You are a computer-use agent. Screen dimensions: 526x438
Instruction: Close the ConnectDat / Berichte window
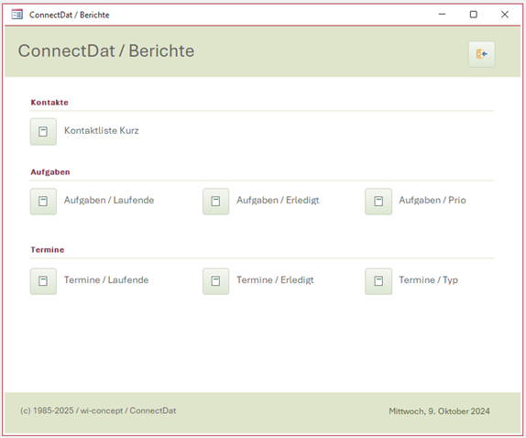coord(505,15)
